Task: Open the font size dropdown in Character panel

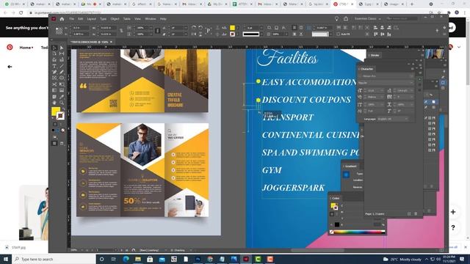Action: (382, 90)
